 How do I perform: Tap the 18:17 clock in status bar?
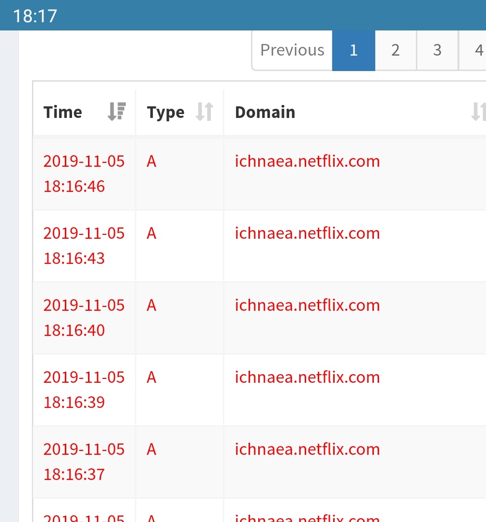coord(35,16)
